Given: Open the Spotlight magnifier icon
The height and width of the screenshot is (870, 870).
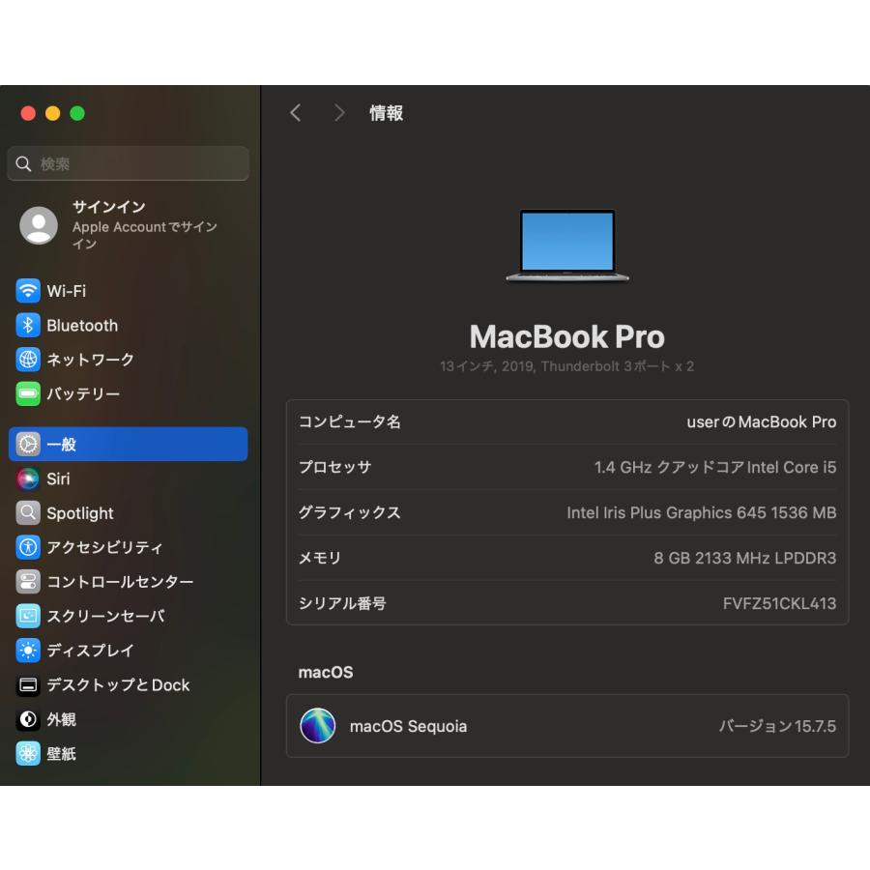Looking at the screenshot, I should (x=28, y=513).
